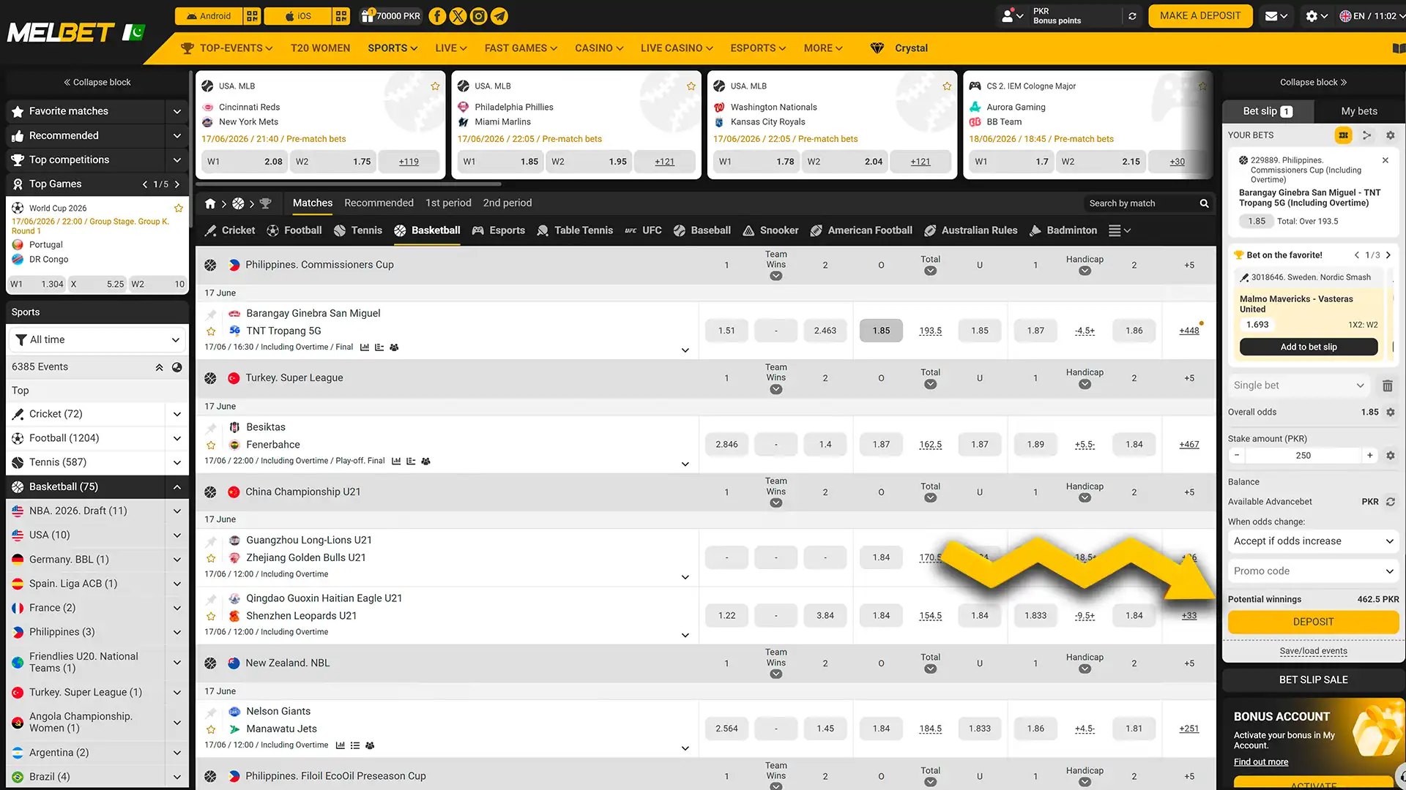Pin the Besiktas vs Fenerbahce match
Screen dimensions: 1406x790
point(211,427)
